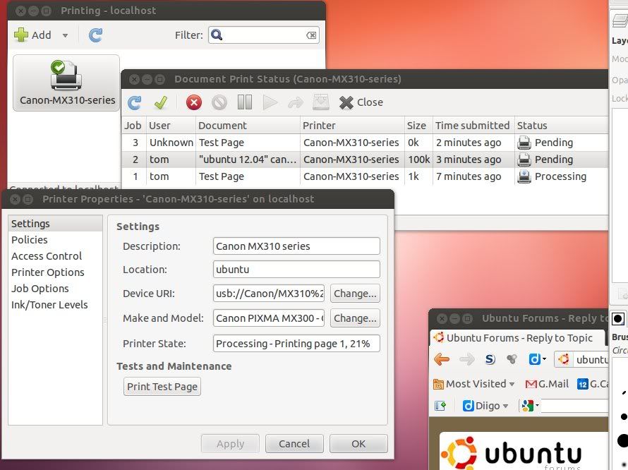Open the Most Visited bookmarks dropdown
Image resolution: width=628 pixels, height=470 pixels.
coord(474,384)
